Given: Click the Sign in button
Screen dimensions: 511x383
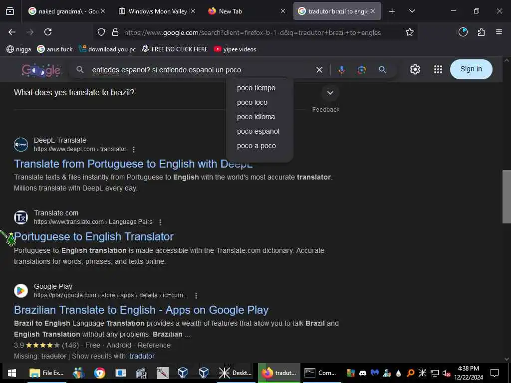Looking at the screenshot, I should [471, 69].
